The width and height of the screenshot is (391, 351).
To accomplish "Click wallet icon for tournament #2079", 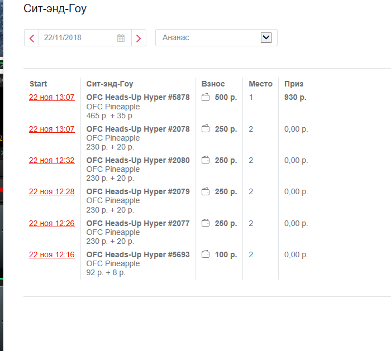I will [x=206, y=191].
